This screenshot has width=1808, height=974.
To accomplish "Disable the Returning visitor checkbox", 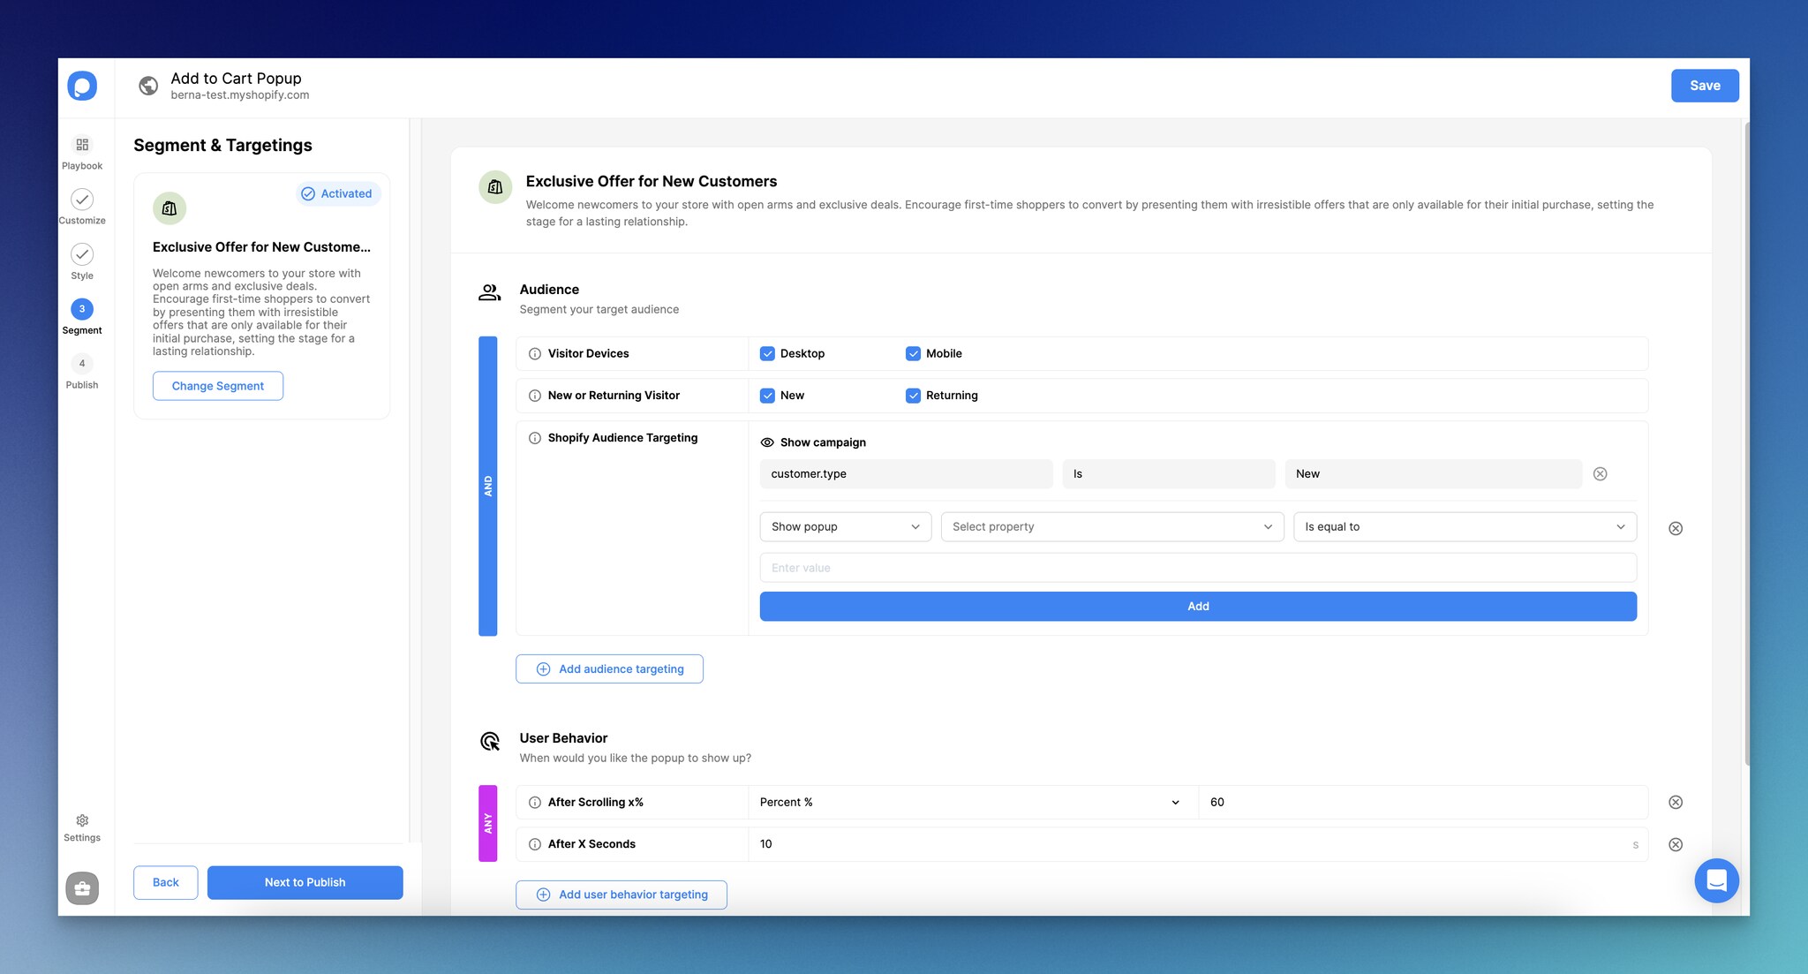I will [x=913, y=396].
